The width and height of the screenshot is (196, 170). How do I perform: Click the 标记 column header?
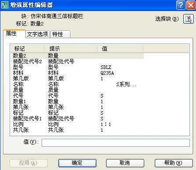[x=28, y=49]
